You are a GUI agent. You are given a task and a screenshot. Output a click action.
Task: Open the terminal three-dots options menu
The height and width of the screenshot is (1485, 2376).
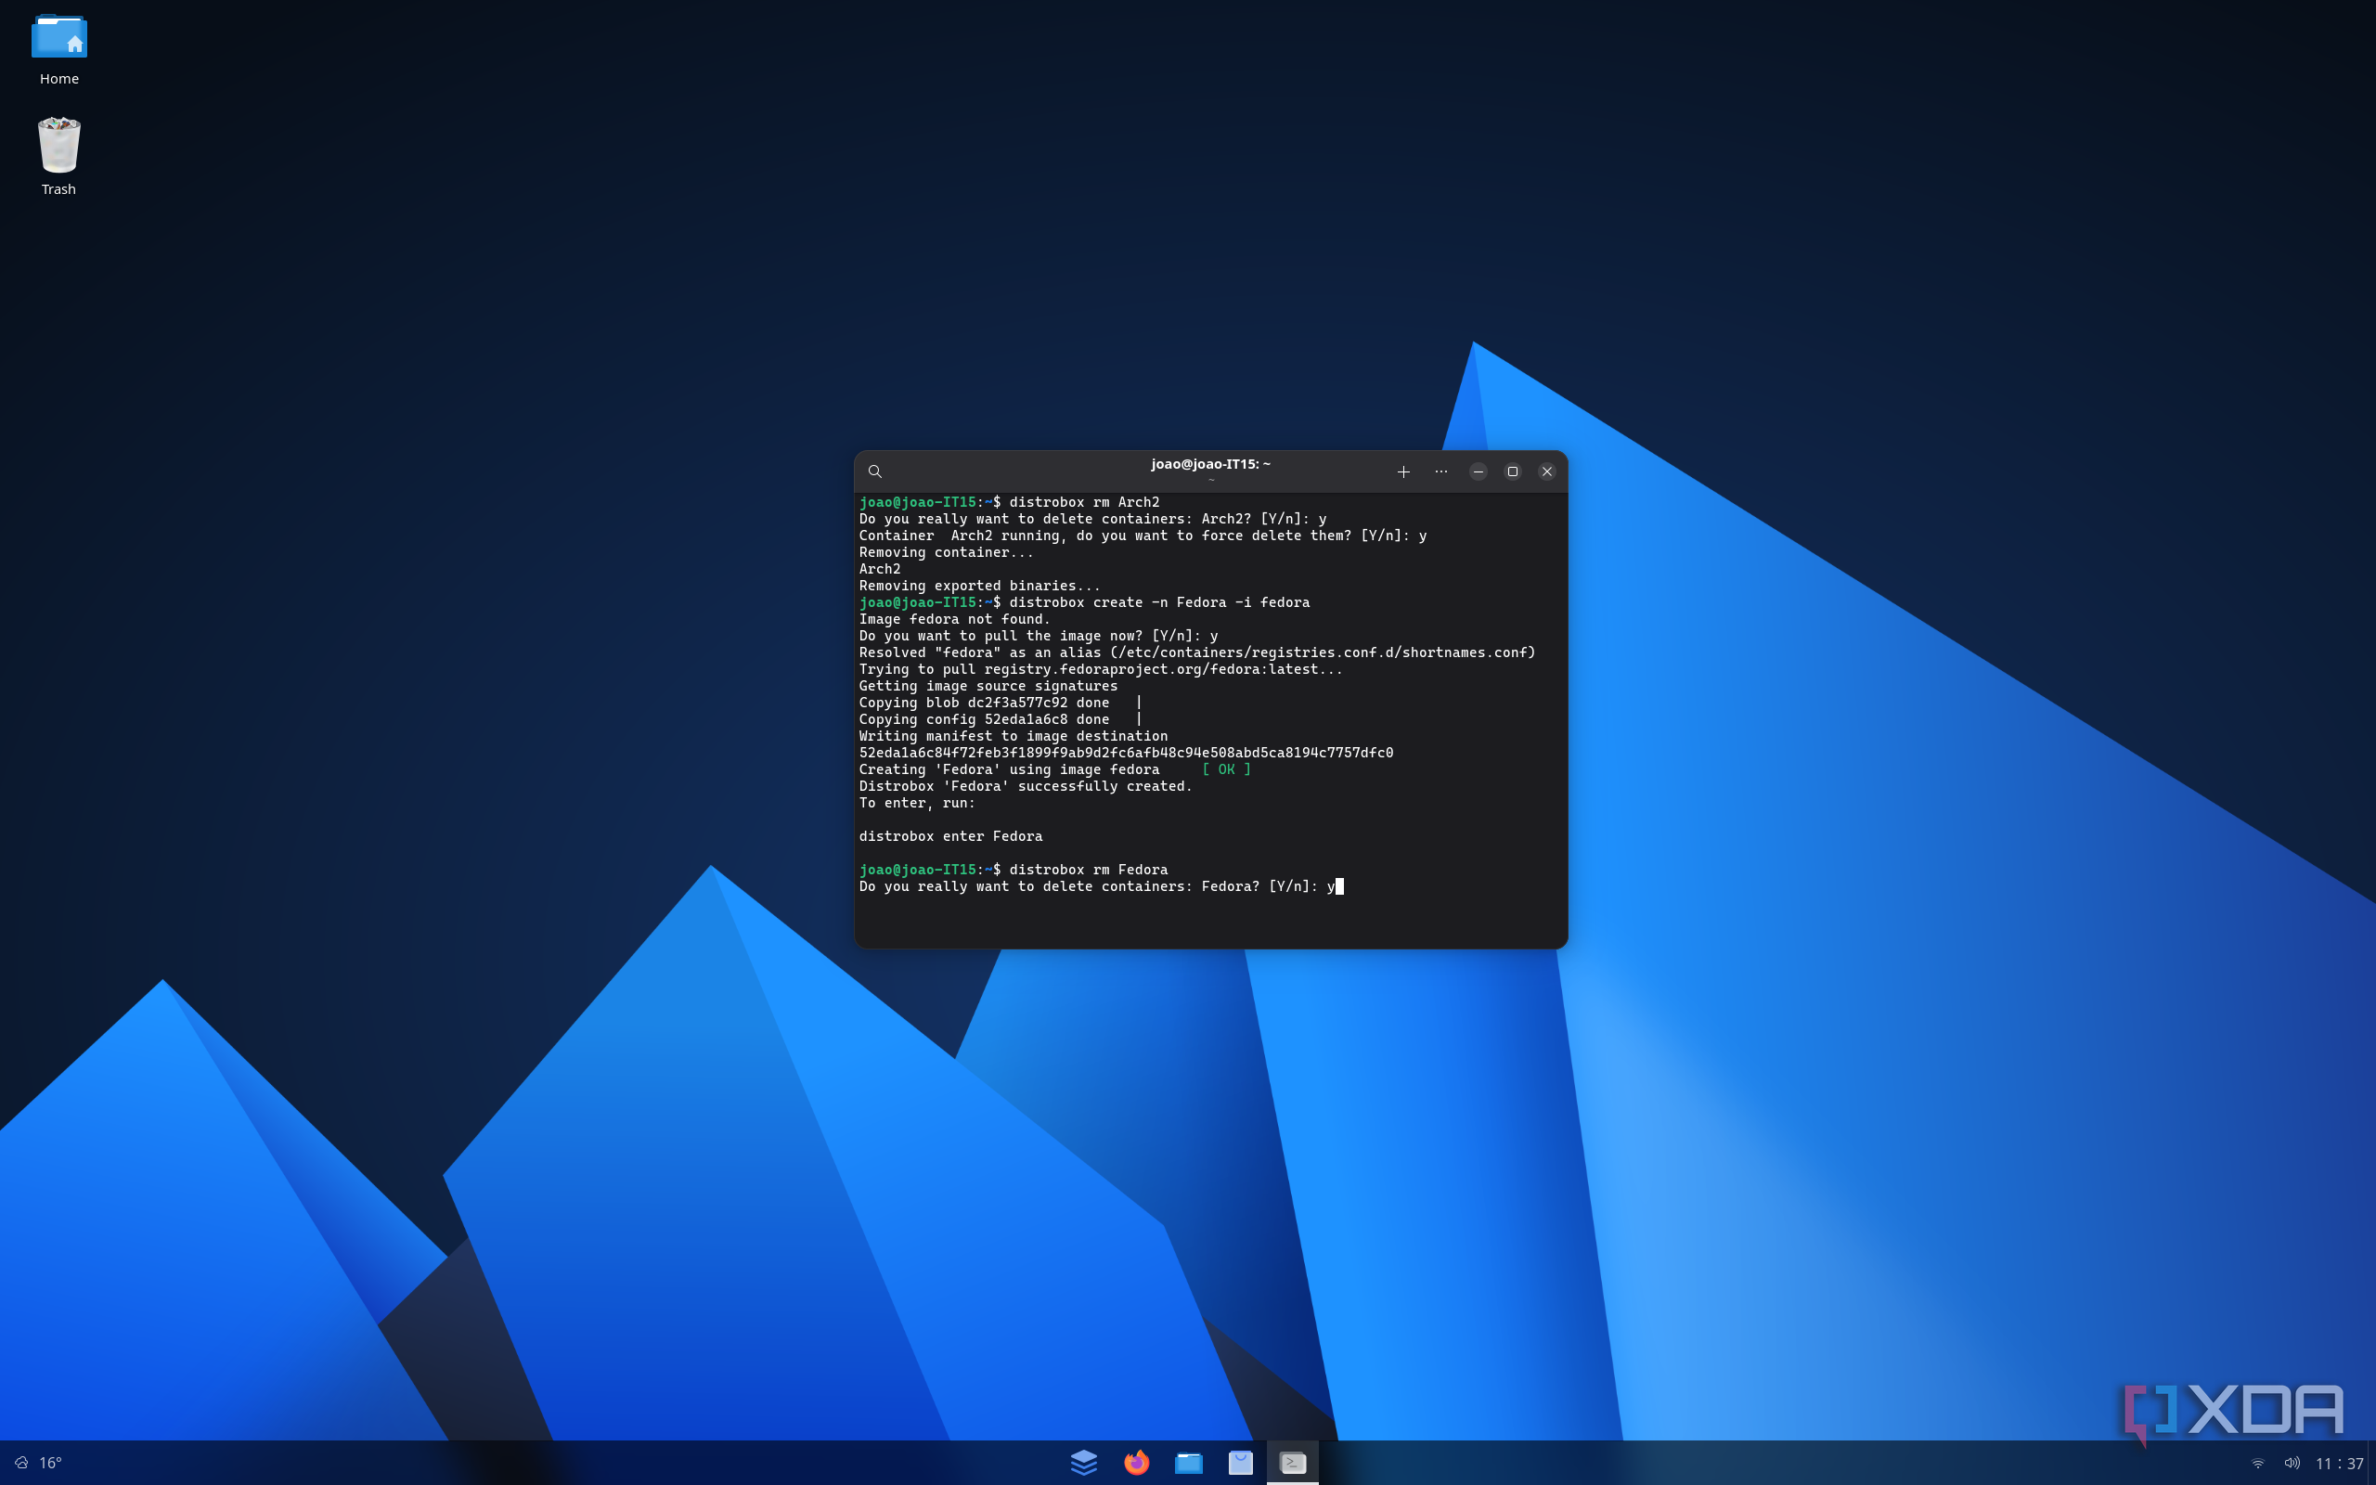point(1440,471)
